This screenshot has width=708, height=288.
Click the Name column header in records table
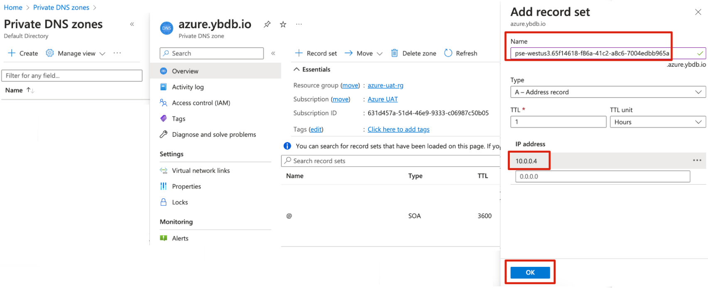coord(295,176)
